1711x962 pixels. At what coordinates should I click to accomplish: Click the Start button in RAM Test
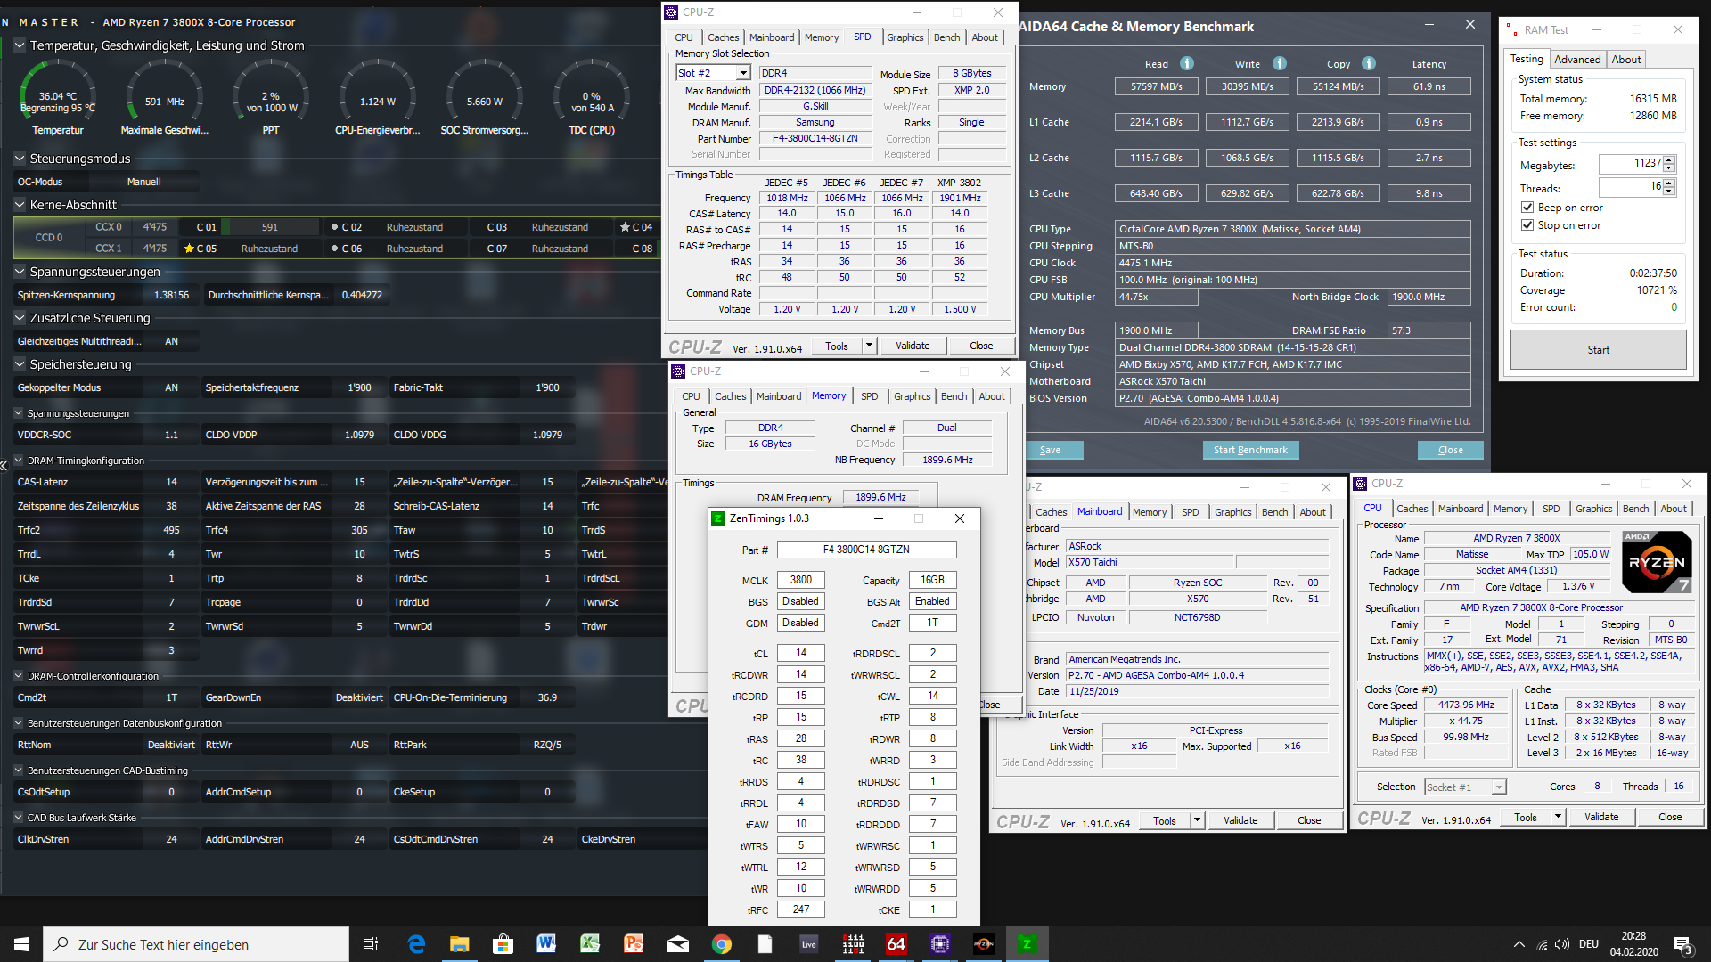1598,350
